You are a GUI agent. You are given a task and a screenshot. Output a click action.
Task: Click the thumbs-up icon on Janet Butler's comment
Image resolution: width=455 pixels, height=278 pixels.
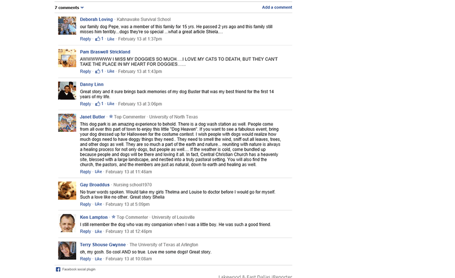(98, 172)
